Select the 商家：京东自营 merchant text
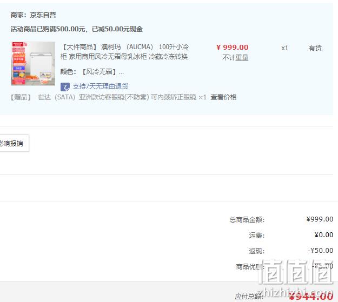 (34, 15)
